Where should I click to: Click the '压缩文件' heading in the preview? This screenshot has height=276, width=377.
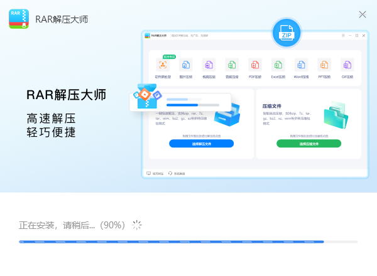(272, 106)
